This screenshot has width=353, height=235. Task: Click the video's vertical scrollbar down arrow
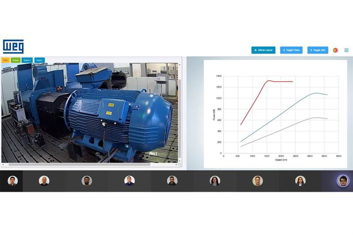coord(179,161)
